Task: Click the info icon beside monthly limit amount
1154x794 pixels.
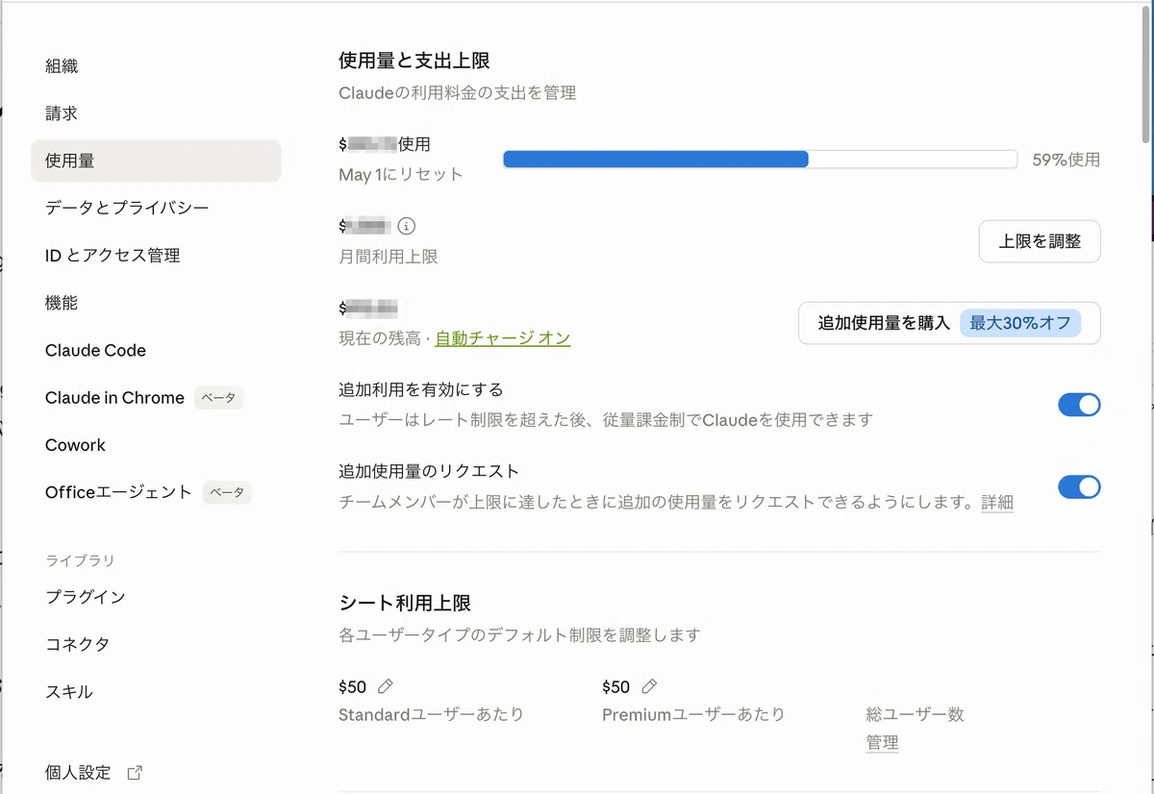Action: 407,227
